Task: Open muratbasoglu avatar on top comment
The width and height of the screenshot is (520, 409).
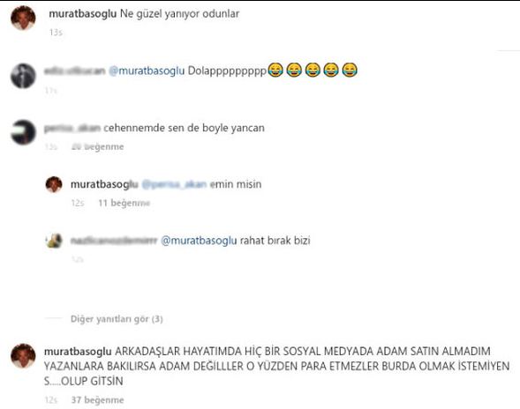Action: tap(23, 19)
